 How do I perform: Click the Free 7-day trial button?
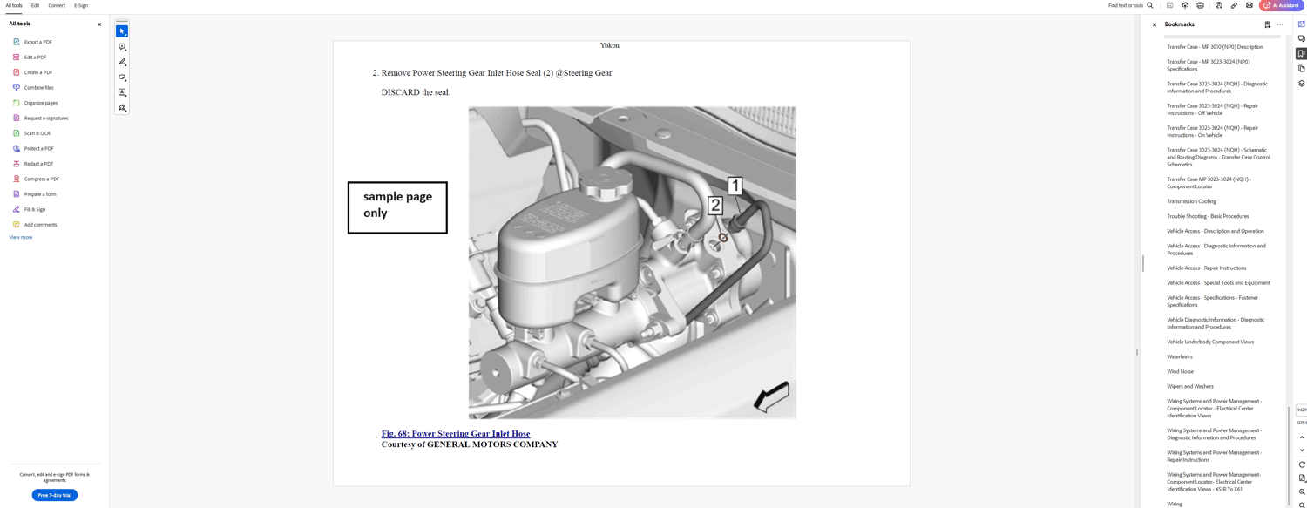(55, 495)
